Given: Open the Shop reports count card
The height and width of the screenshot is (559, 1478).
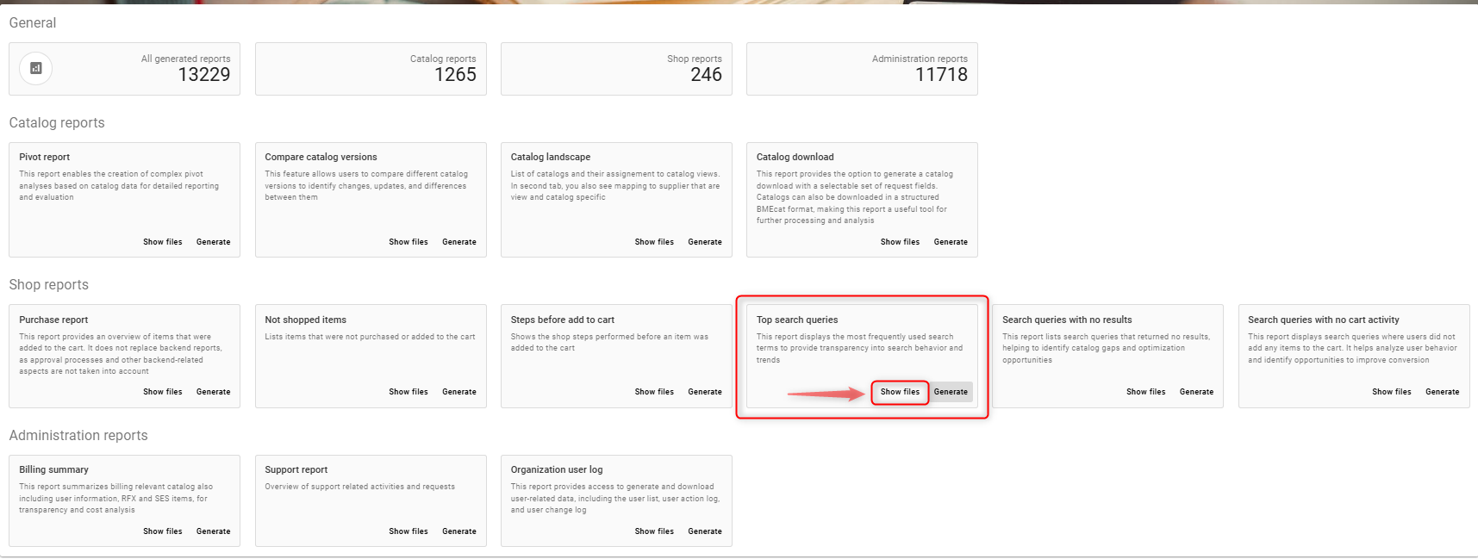Looking at the screenshot, I should [x=616, y=69].
